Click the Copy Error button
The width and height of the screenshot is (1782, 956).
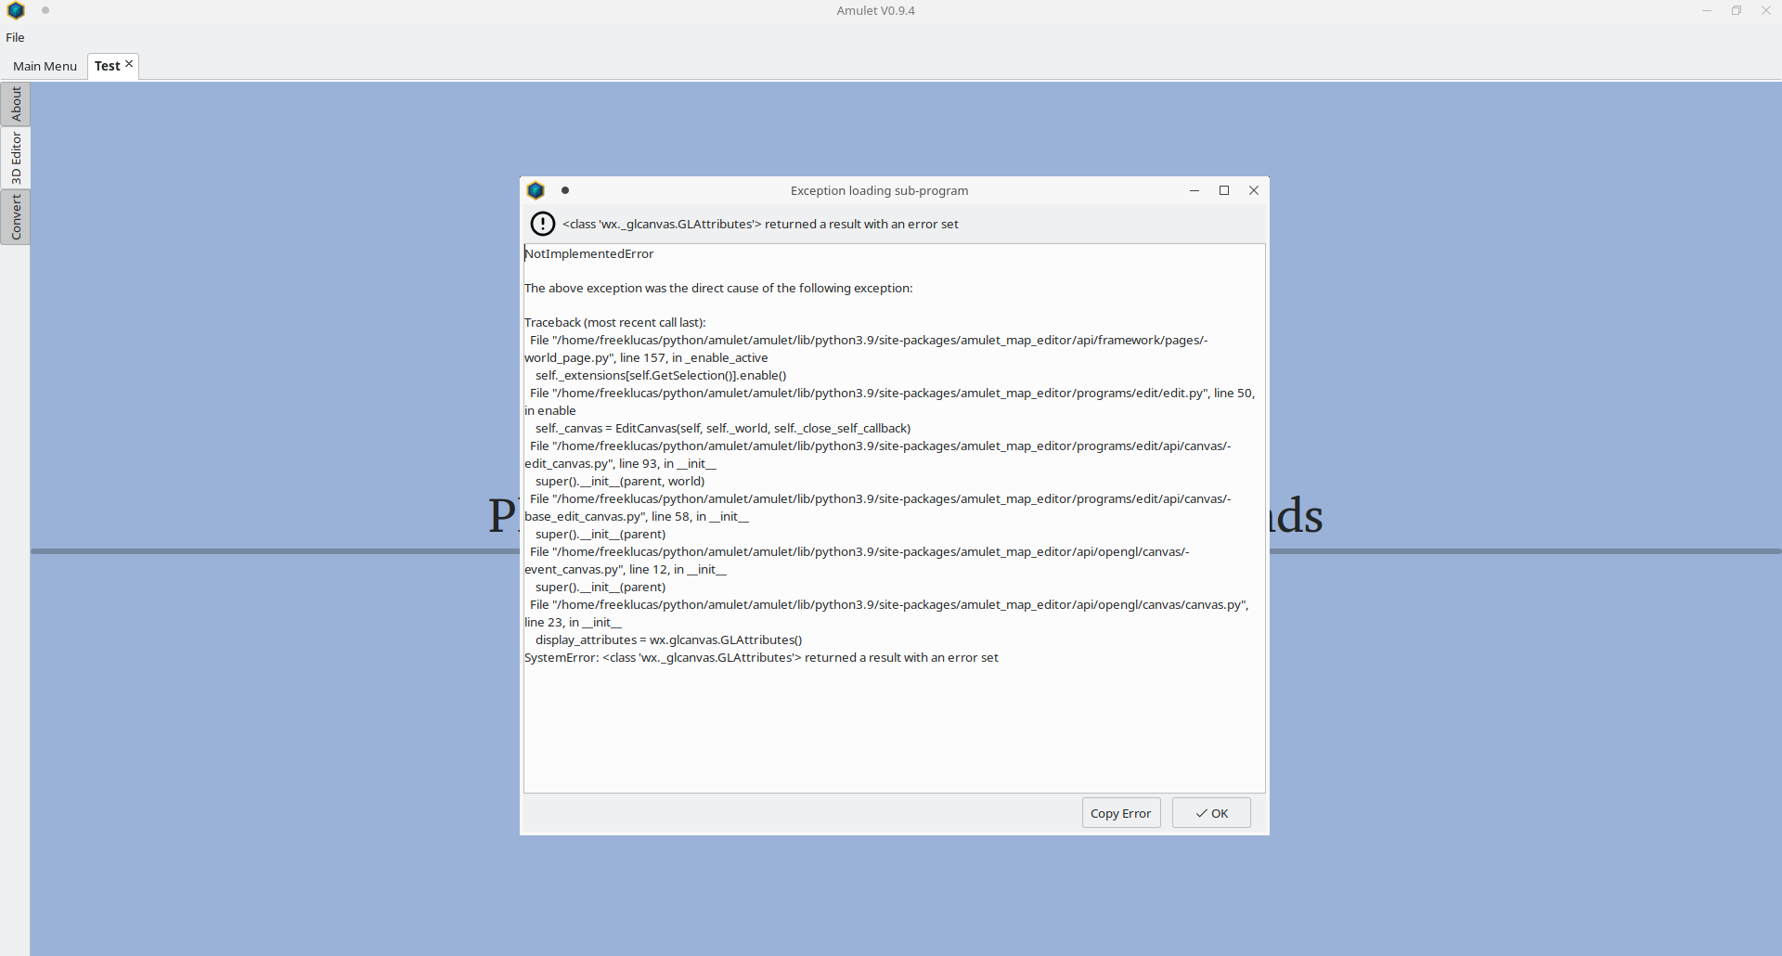click(1120, 813)
